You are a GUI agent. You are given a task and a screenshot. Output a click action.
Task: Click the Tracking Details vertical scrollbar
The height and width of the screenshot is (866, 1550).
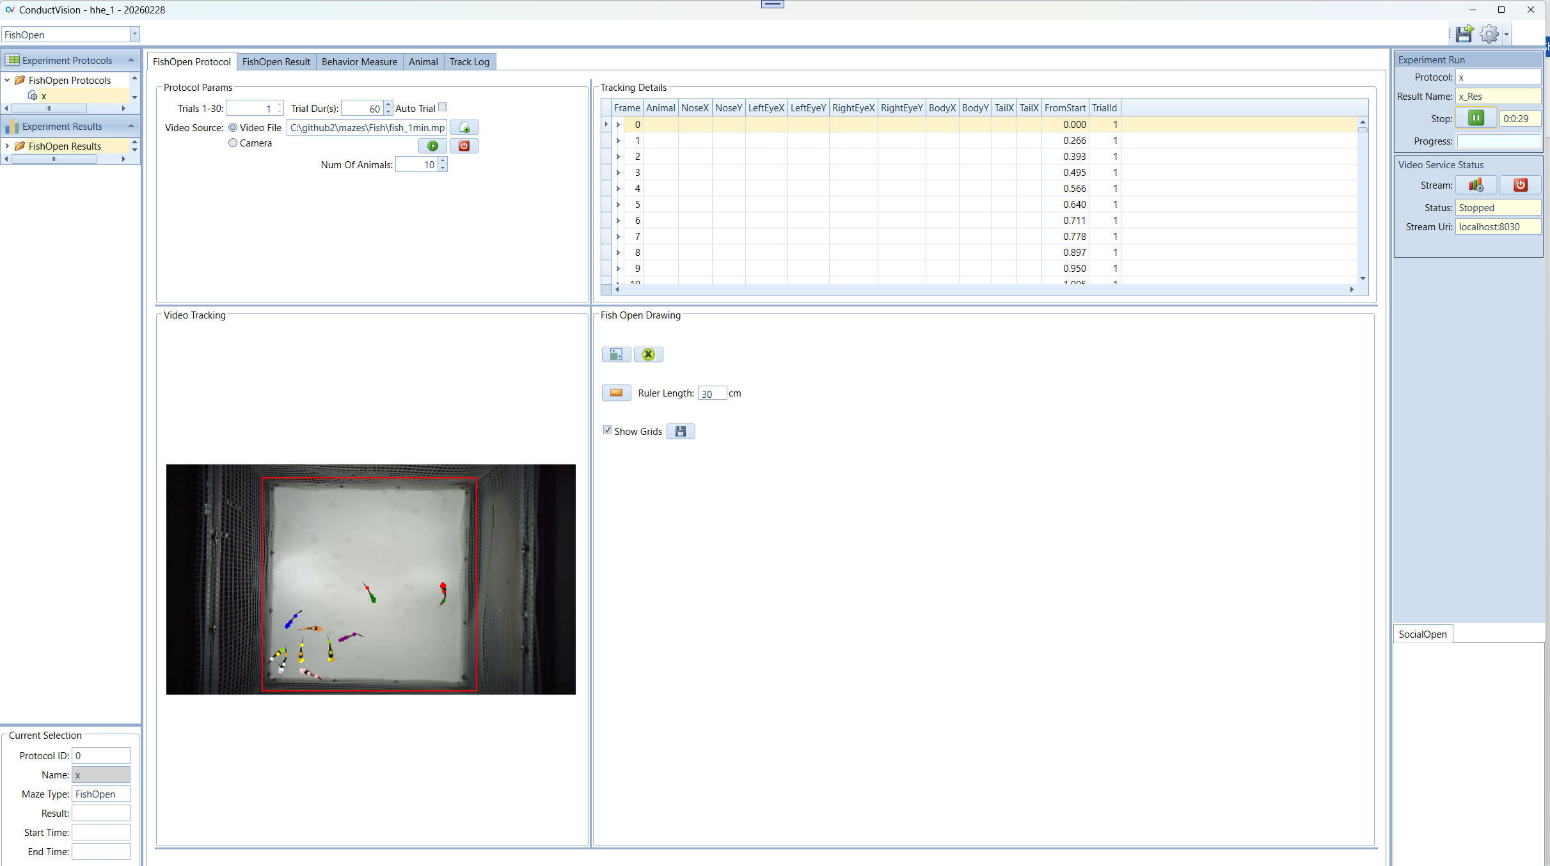pyautogui.click(x=1363, y=201)
